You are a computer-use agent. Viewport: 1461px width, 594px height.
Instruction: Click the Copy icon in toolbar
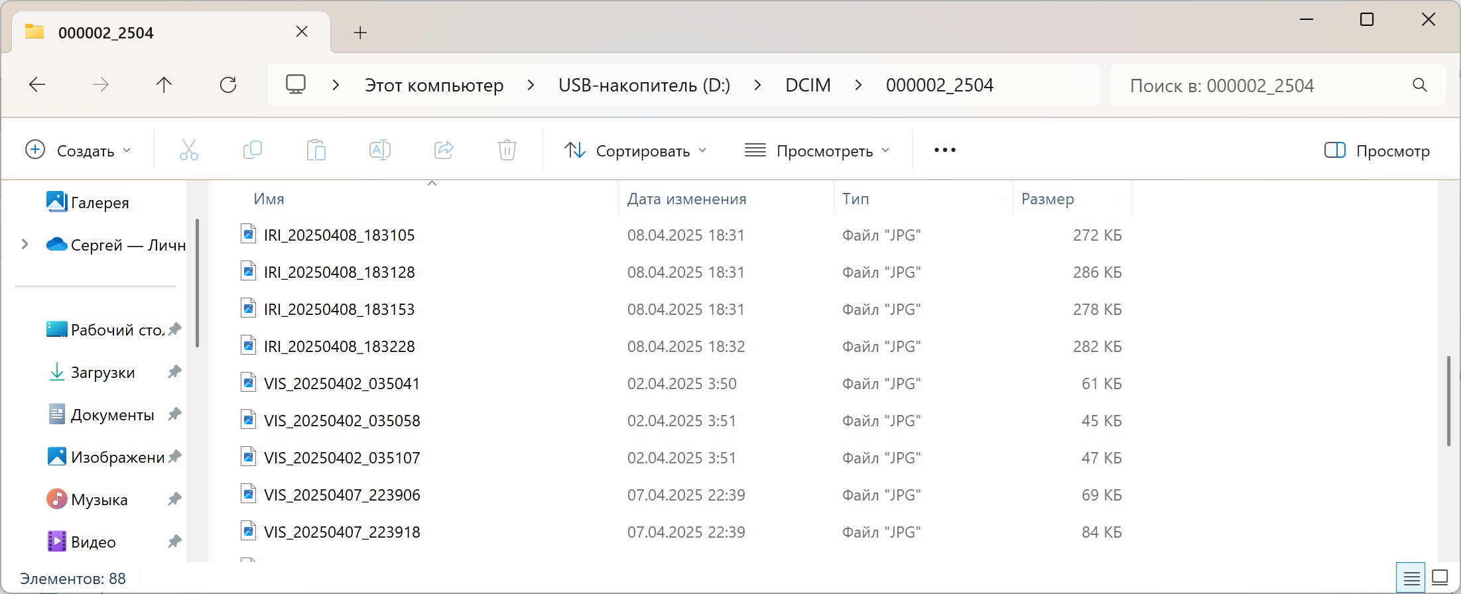pos(253,150)
